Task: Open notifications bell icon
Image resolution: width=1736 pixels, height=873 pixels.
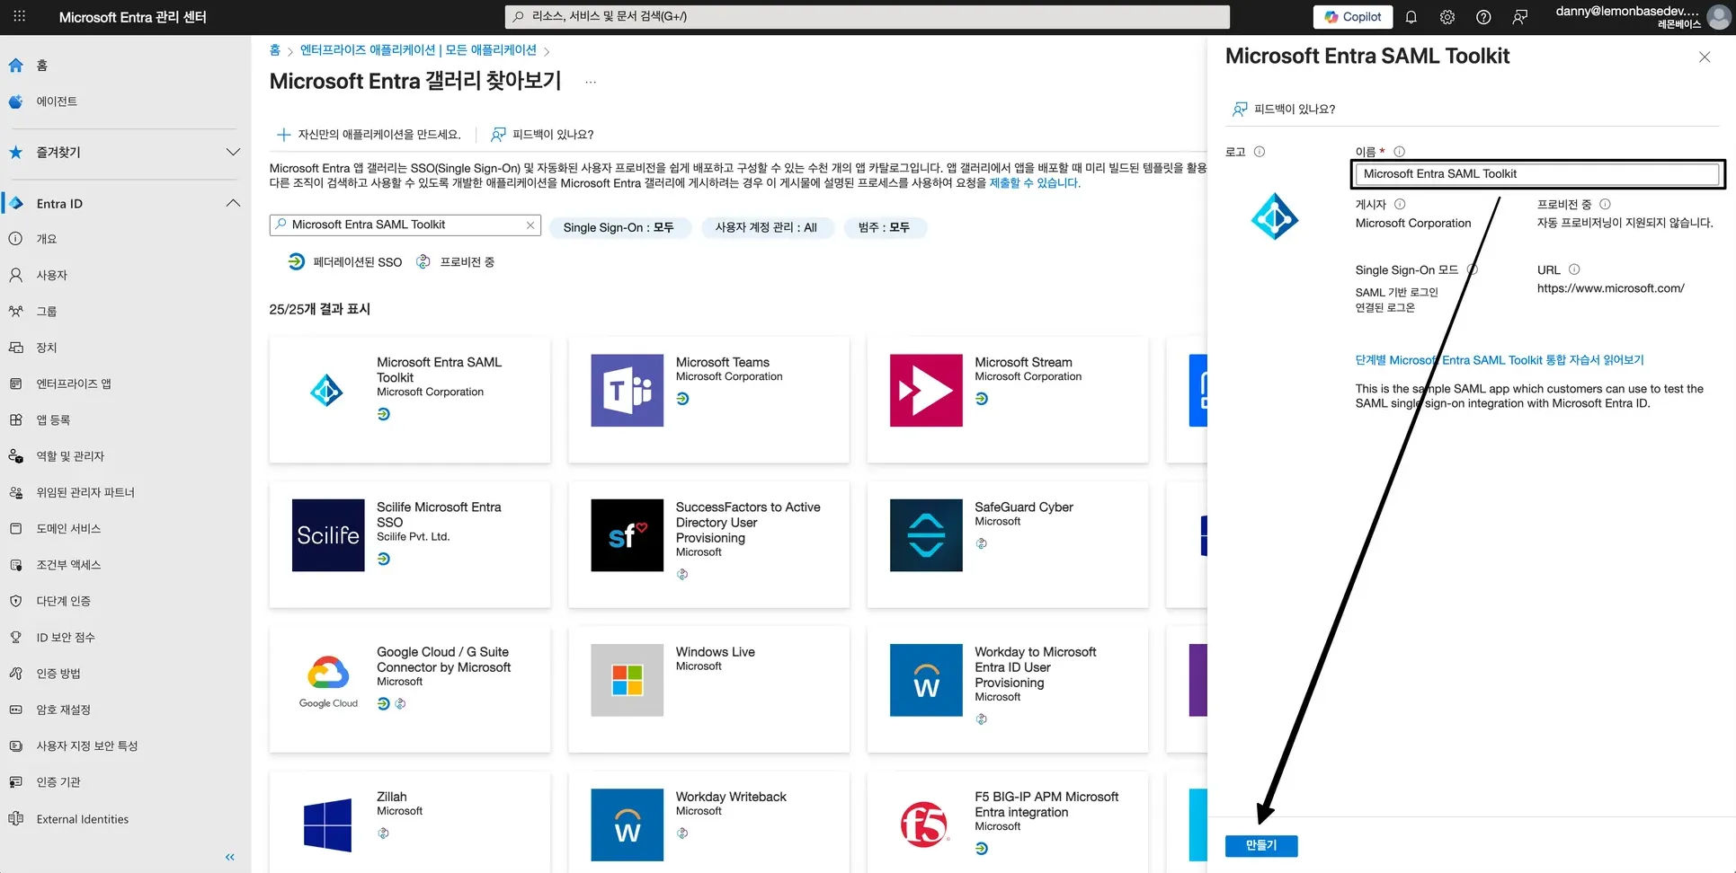Action: (1411, 17)
